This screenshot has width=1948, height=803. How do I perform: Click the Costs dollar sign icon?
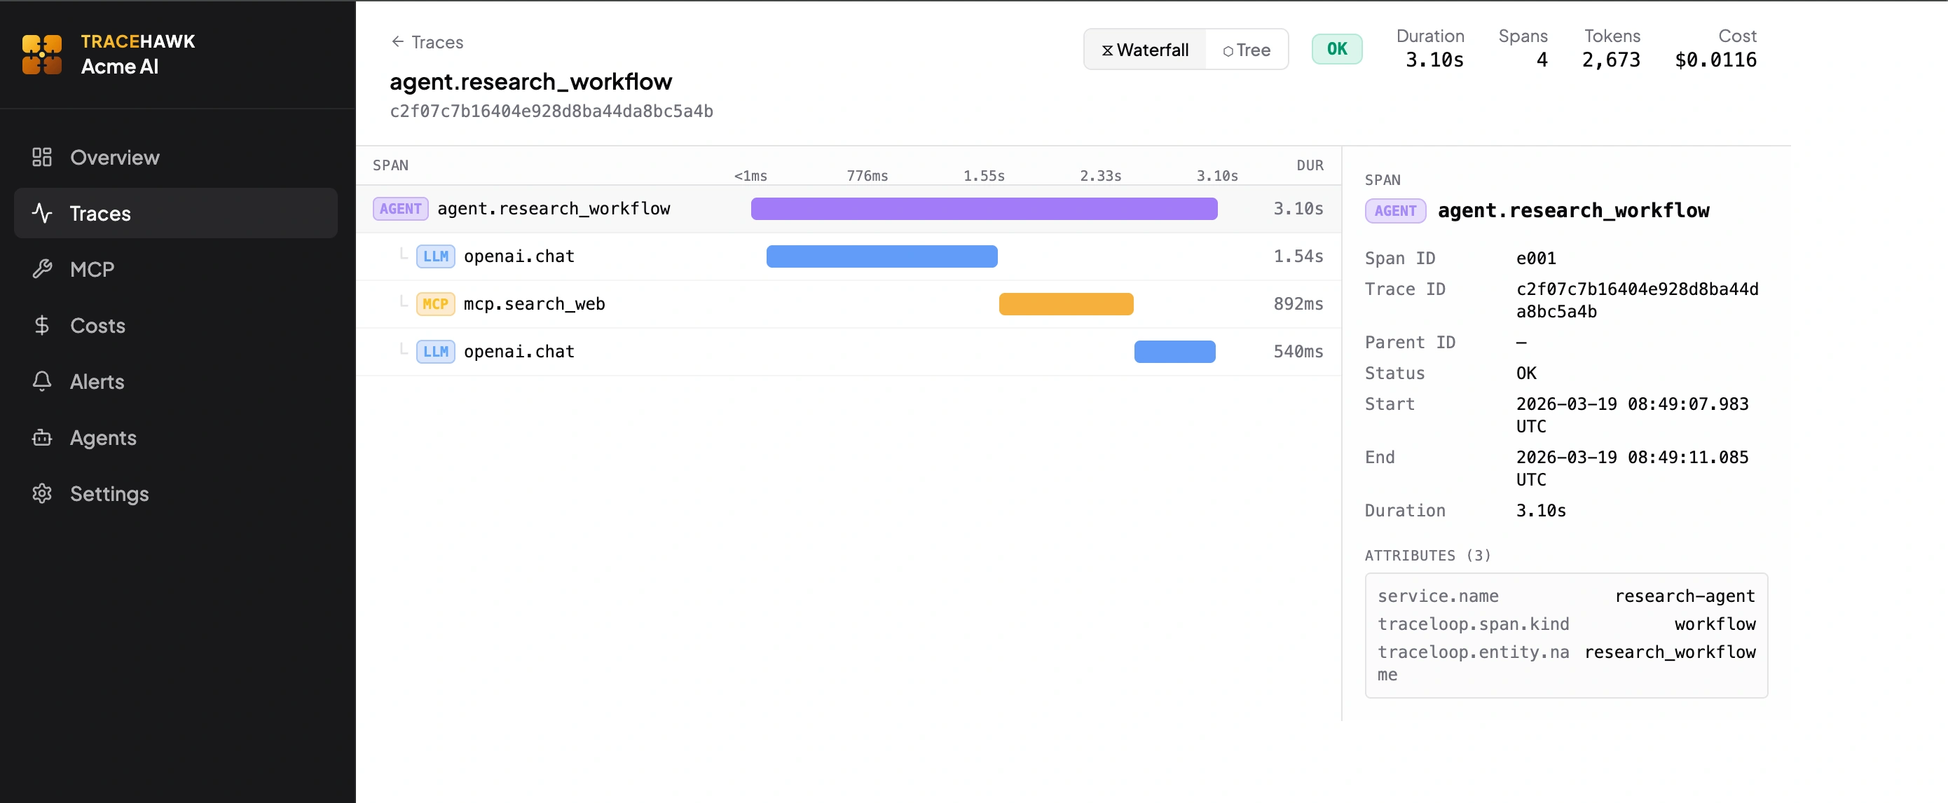tap(41, 325)
